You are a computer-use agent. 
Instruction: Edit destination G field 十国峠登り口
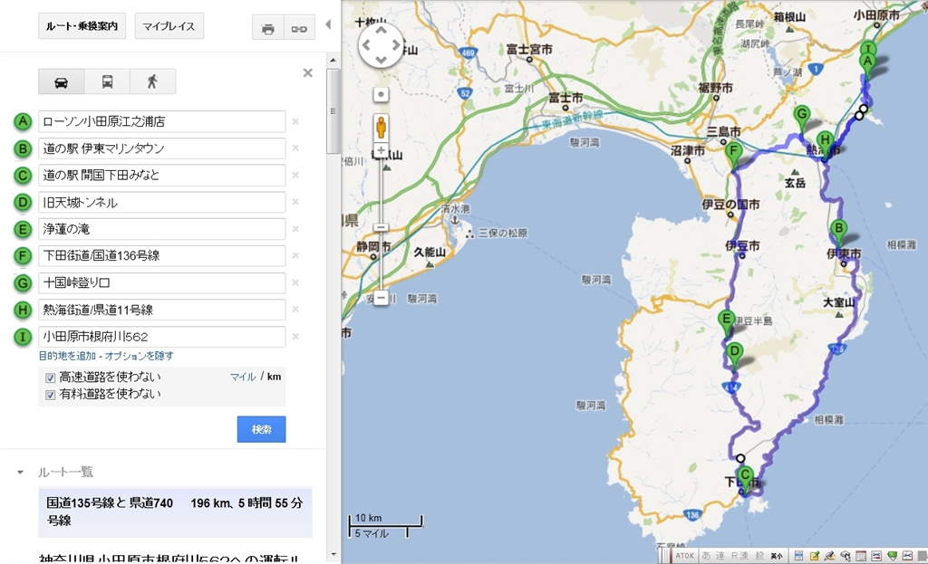[162, 283]
